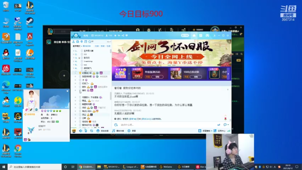
Task: Toggle the microphone icon in the YY bottom bar
Action: tap(86, 131)
